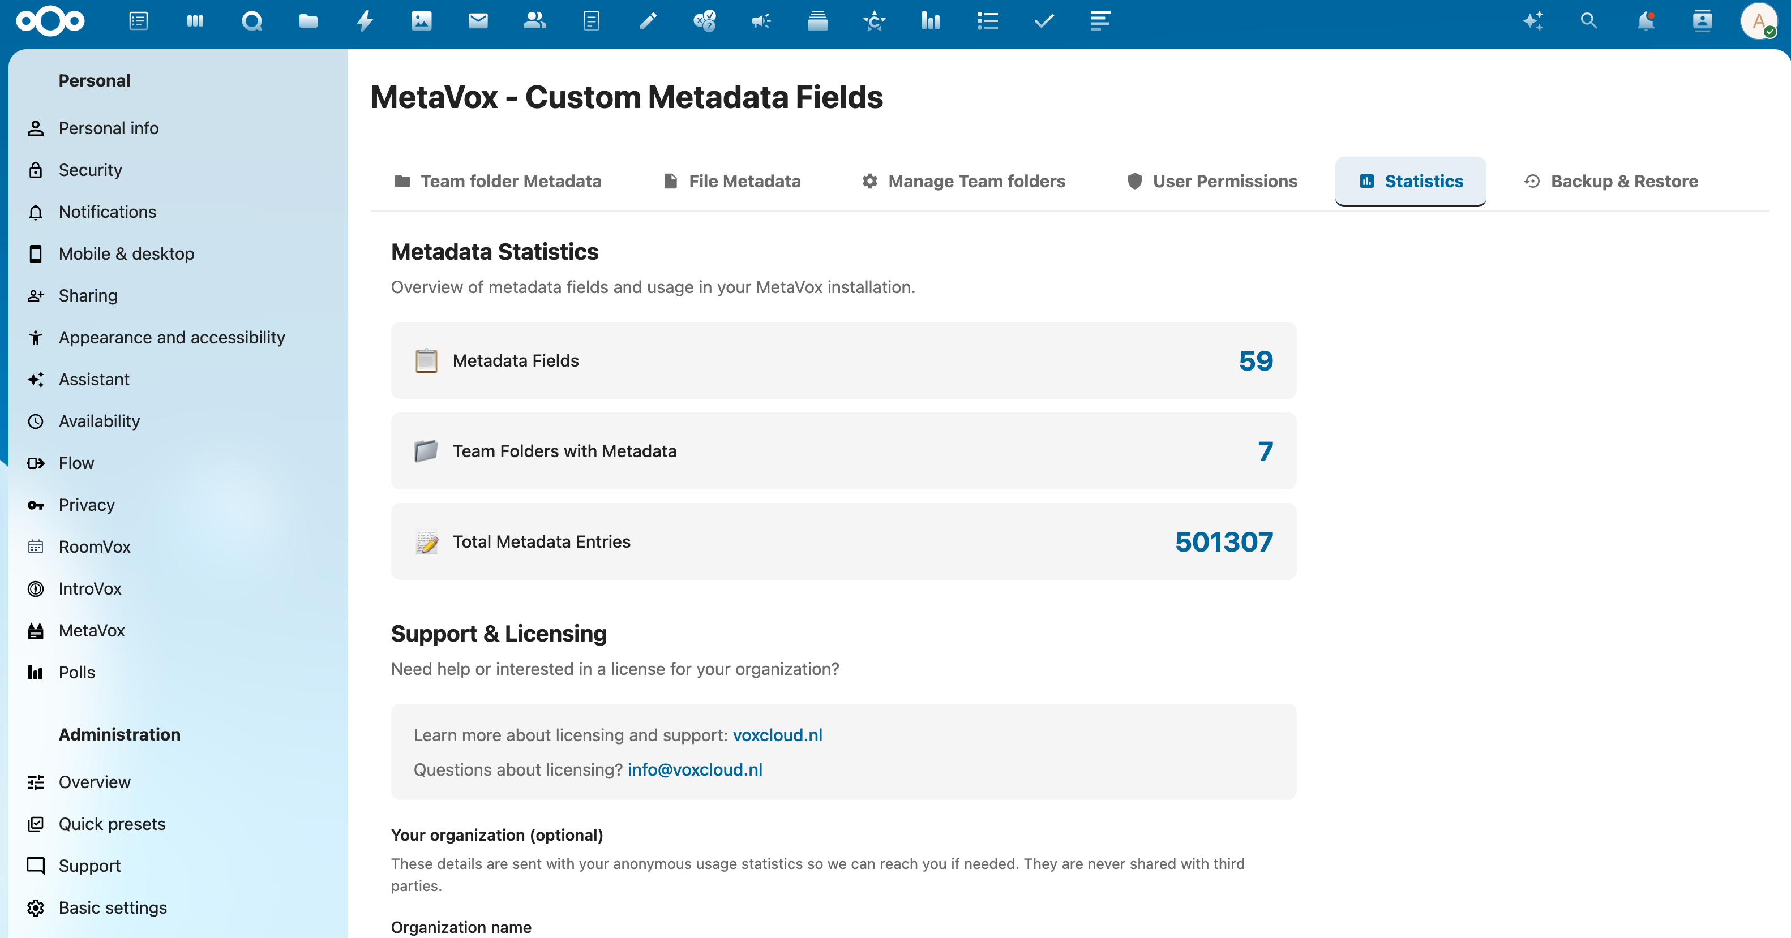Open Privacy settings in sidebar
Viewport: 1791px width, 938px height.
click(x=178, y=505)
